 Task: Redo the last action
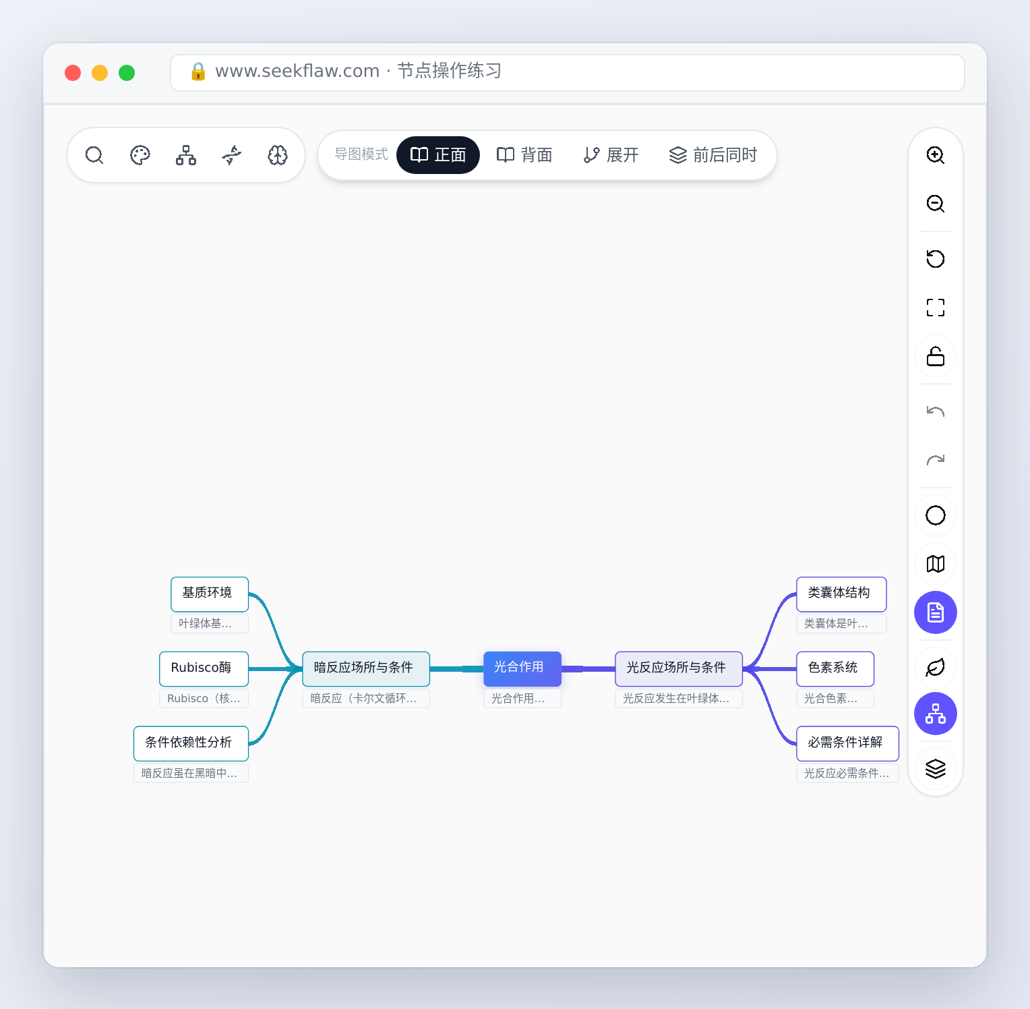(x=936, y=460)
